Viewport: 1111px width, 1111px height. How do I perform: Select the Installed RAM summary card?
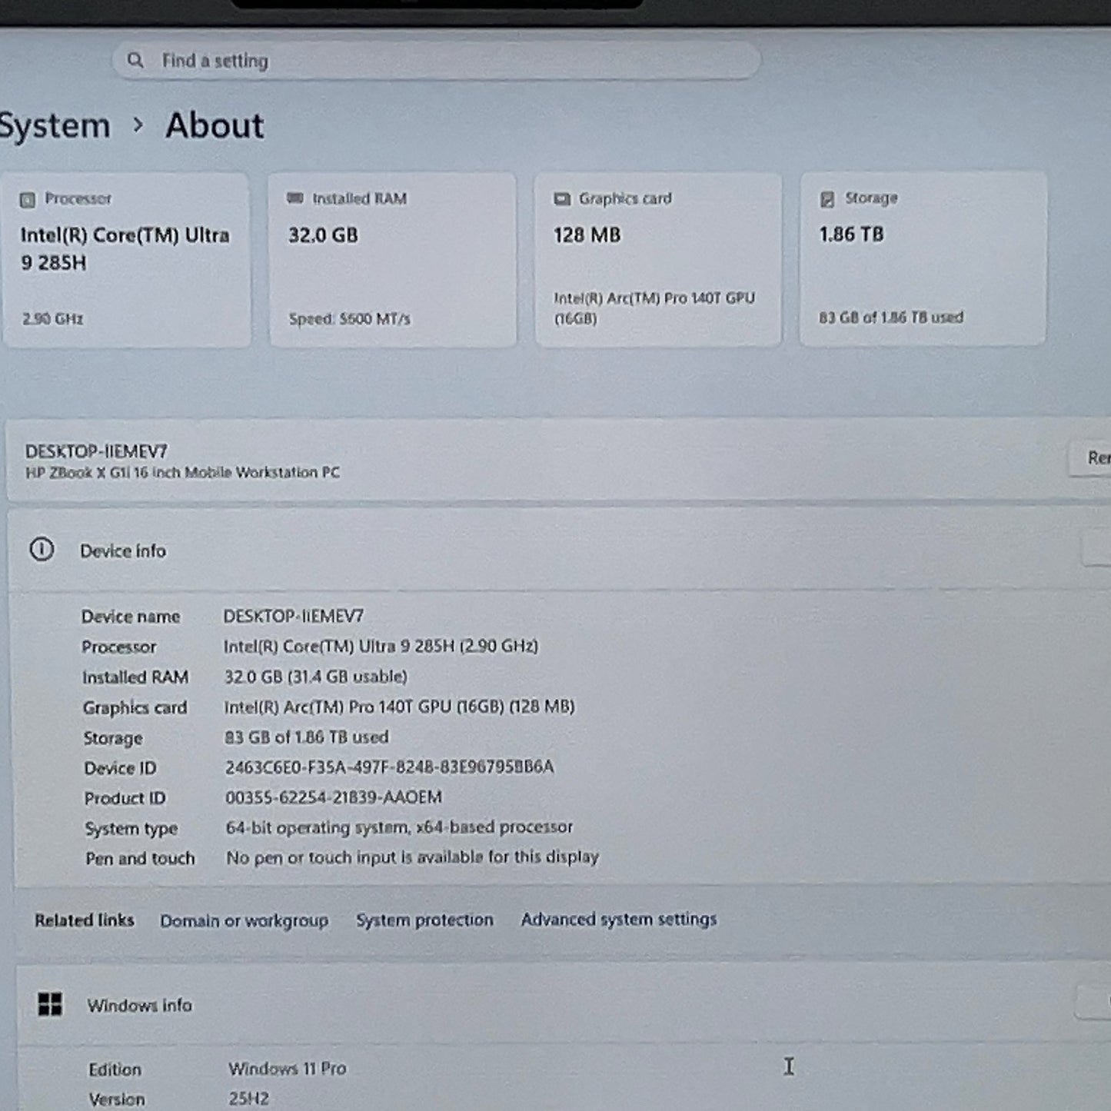pyautogui.click(x=392, y=260)
